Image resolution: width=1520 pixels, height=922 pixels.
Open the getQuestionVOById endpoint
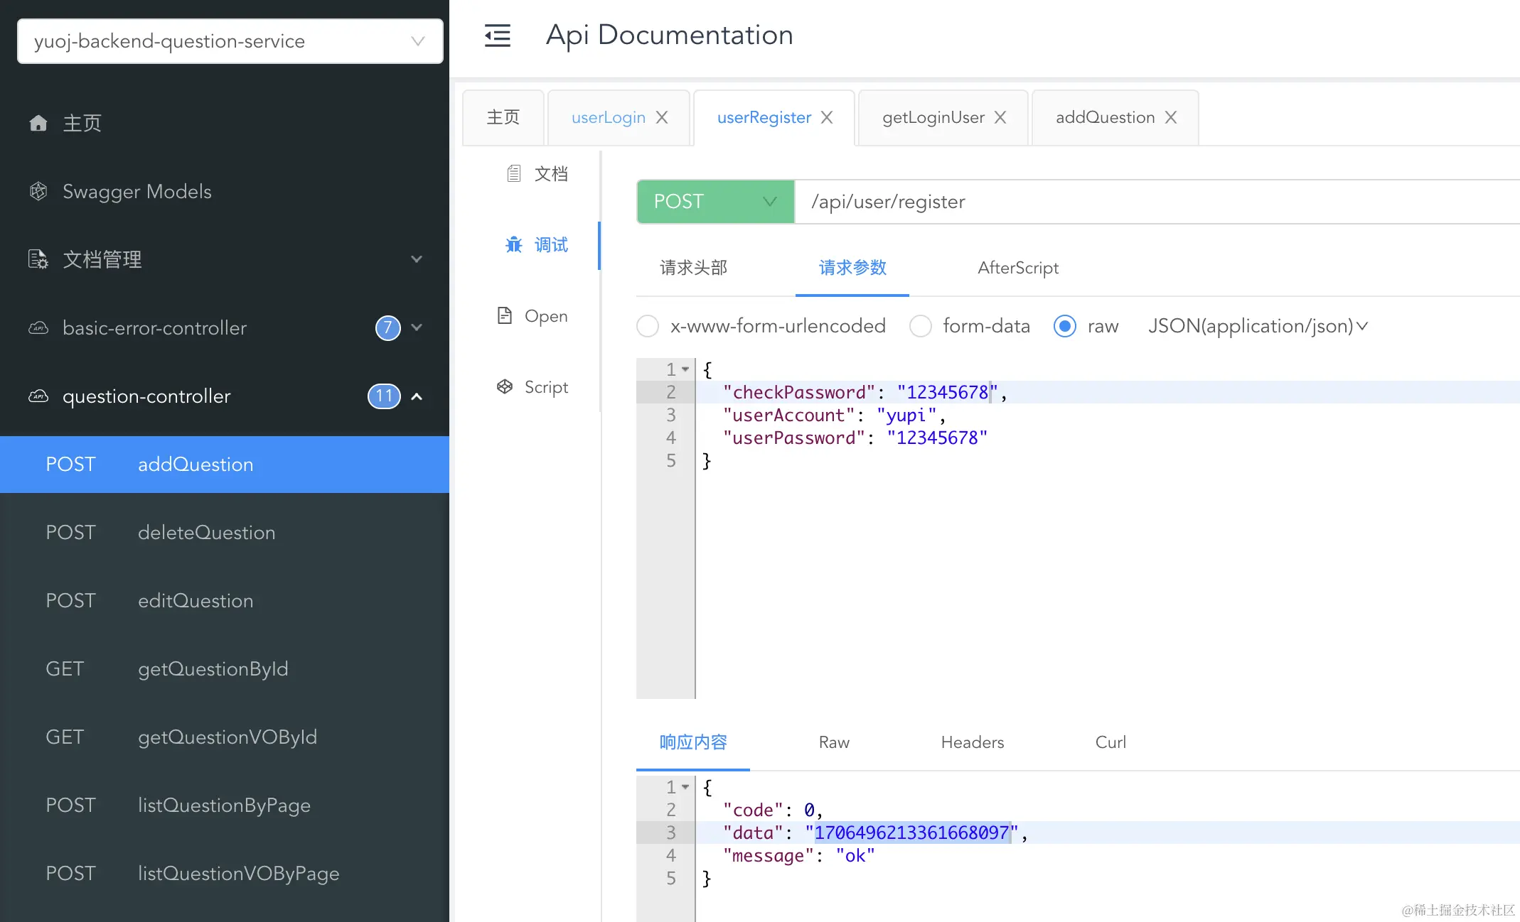[x=227, y=737]
